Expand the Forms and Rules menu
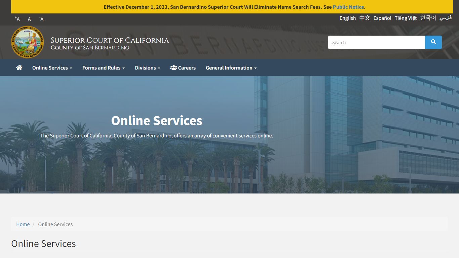The height and width of the screenshot is (258, 459). click(x=103, y=68)
